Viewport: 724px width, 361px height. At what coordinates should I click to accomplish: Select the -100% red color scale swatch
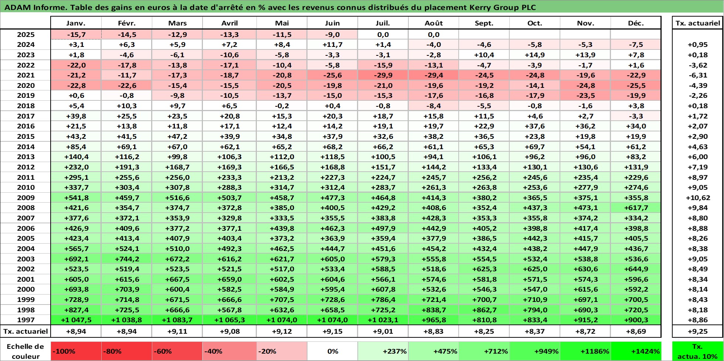[x=76, y=351]
